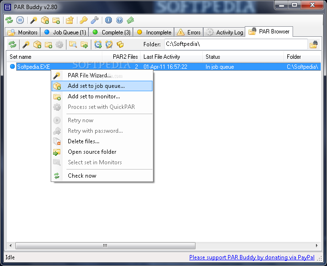This screenshot has width=327, height=266.
Task: Sort by PAR2 Files column header
Action: coord(121,57)
